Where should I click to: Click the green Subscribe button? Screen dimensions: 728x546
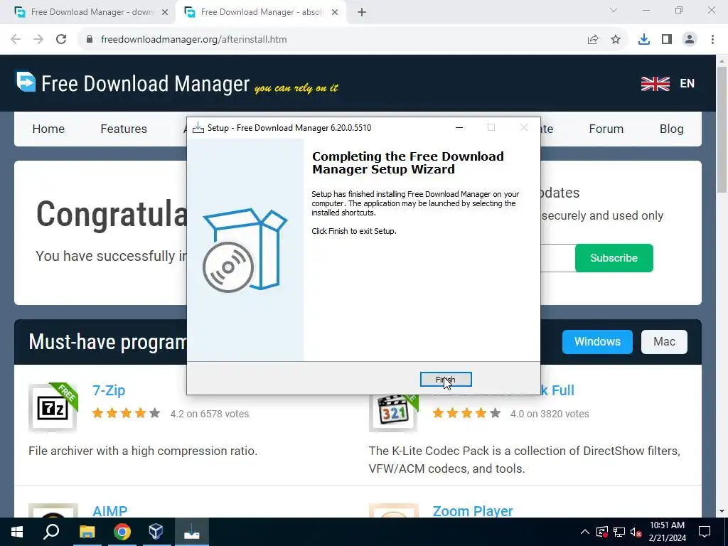[614, 257]
